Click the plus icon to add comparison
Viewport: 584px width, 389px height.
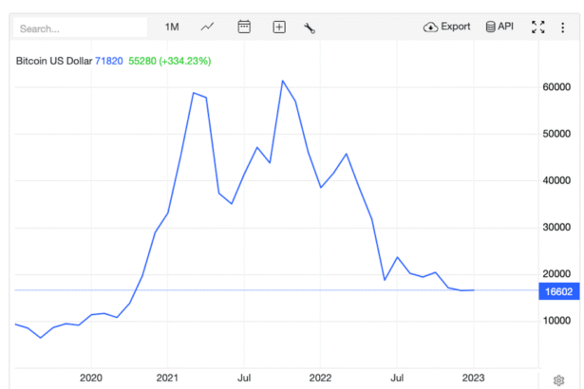(279, 28)
